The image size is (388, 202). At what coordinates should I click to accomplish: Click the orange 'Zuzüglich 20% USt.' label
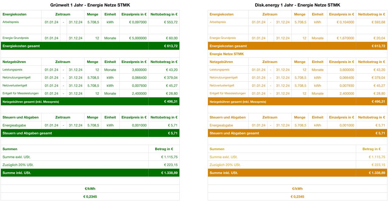point(225,165)
